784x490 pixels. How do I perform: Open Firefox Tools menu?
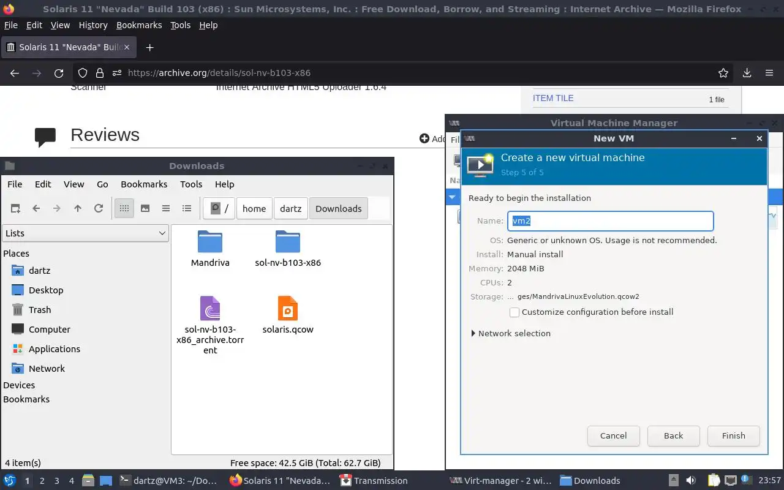click(x=180, y=25)
